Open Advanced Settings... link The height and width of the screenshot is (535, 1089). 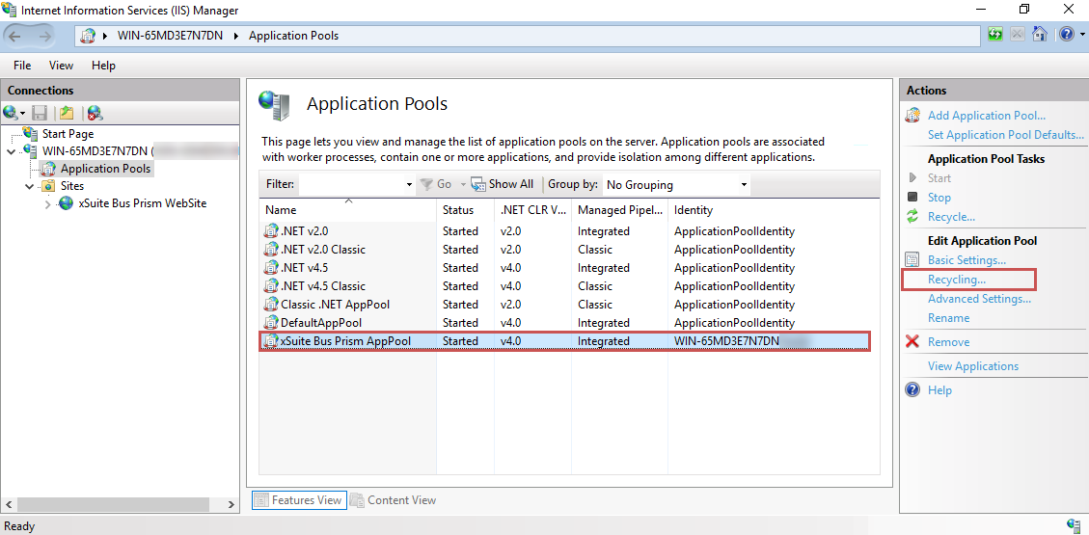point(979,299)
